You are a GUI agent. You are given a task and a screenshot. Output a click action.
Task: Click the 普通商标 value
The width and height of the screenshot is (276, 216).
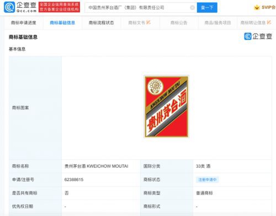point(204,193)
